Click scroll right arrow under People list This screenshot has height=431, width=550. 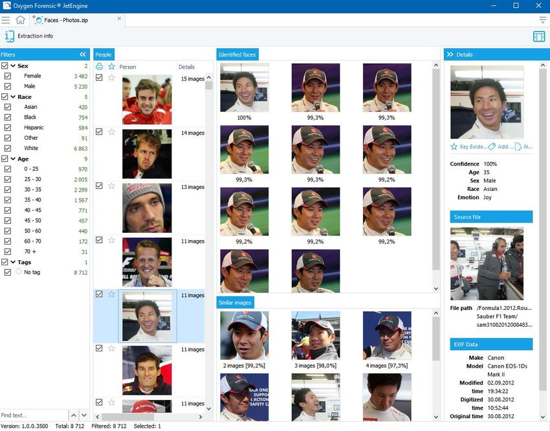pyautogui.click(x=201, y=417)
